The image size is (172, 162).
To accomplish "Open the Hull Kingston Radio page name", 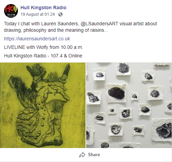I will (43, 8).
